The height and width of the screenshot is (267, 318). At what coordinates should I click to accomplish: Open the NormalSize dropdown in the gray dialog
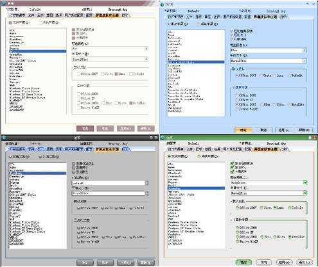[x=146, y=193]
